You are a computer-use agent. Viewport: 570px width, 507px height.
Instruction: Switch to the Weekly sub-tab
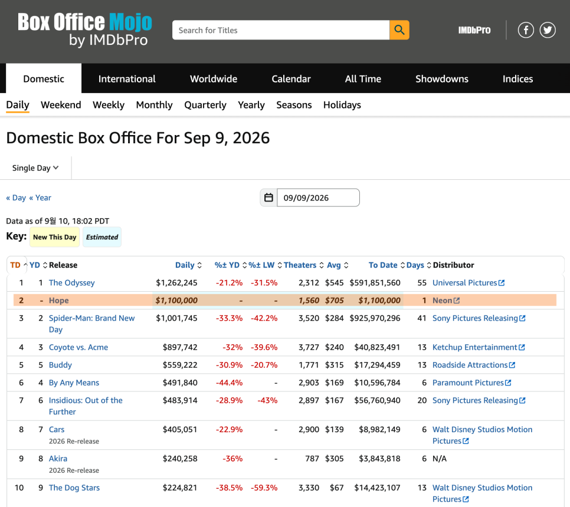click(109, 105)
